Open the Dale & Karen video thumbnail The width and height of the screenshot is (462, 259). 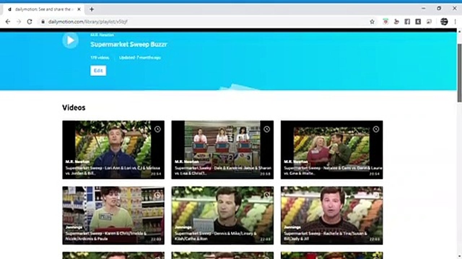coord(222,150)
